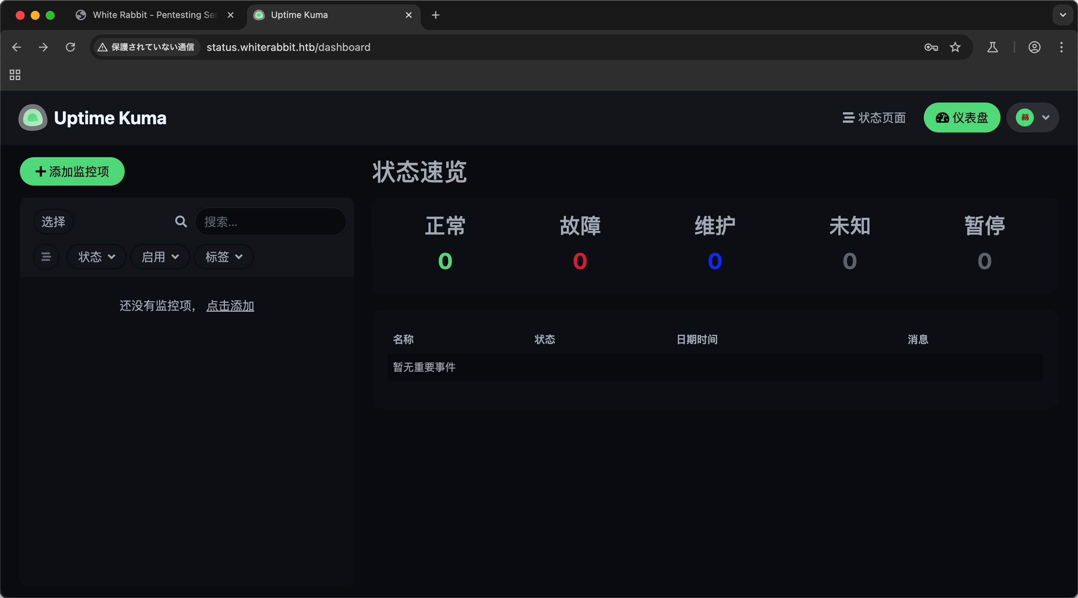Click the search magnifier icon
The width and height of the screenshot is (1078, 598).
click(181, 222)
